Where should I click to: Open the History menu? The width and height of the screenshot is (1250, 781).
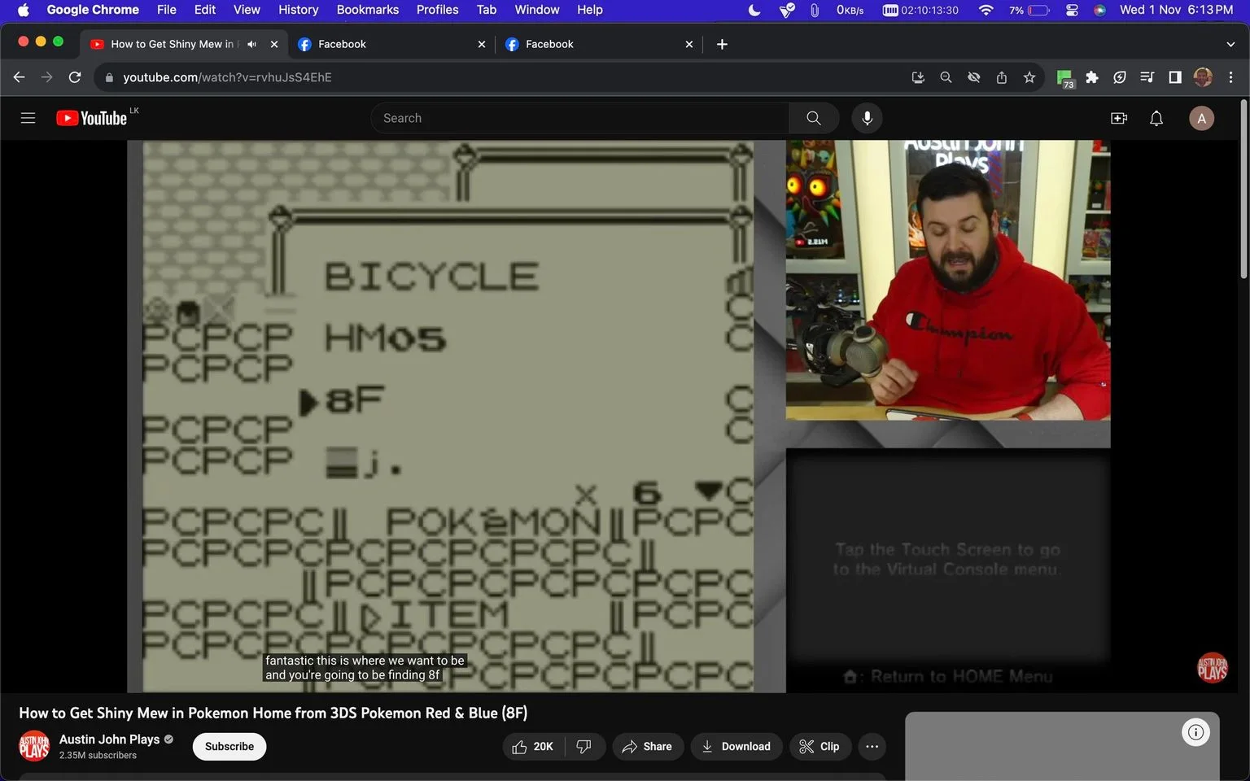pos(298,10)
